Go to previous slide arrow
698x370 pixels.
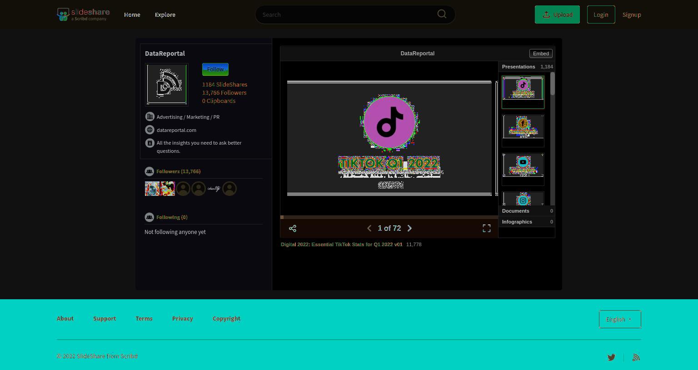point(369,228)
